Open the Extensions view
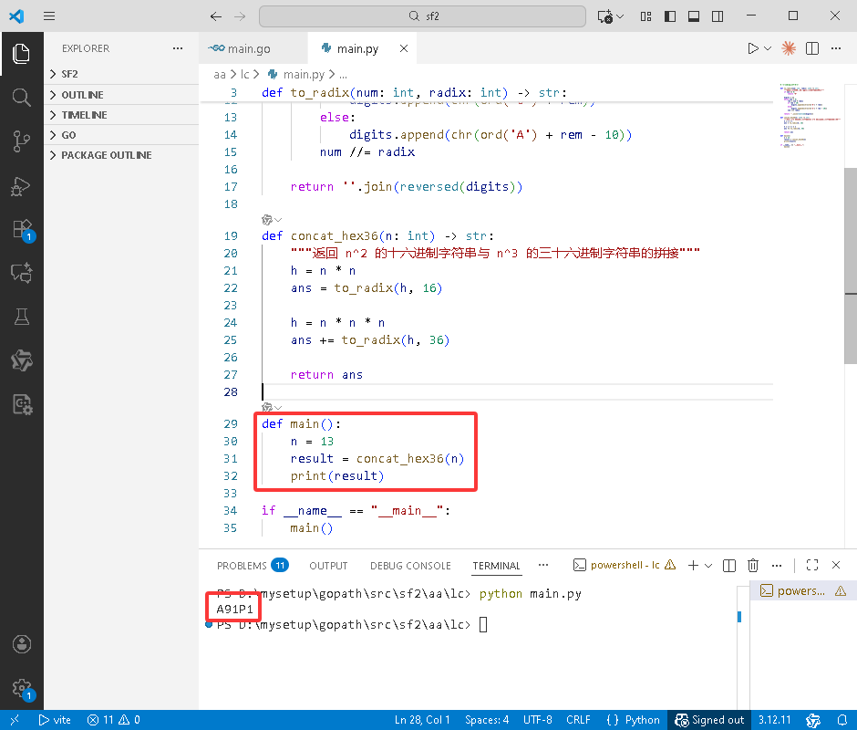857x730 pixels. 23,229
